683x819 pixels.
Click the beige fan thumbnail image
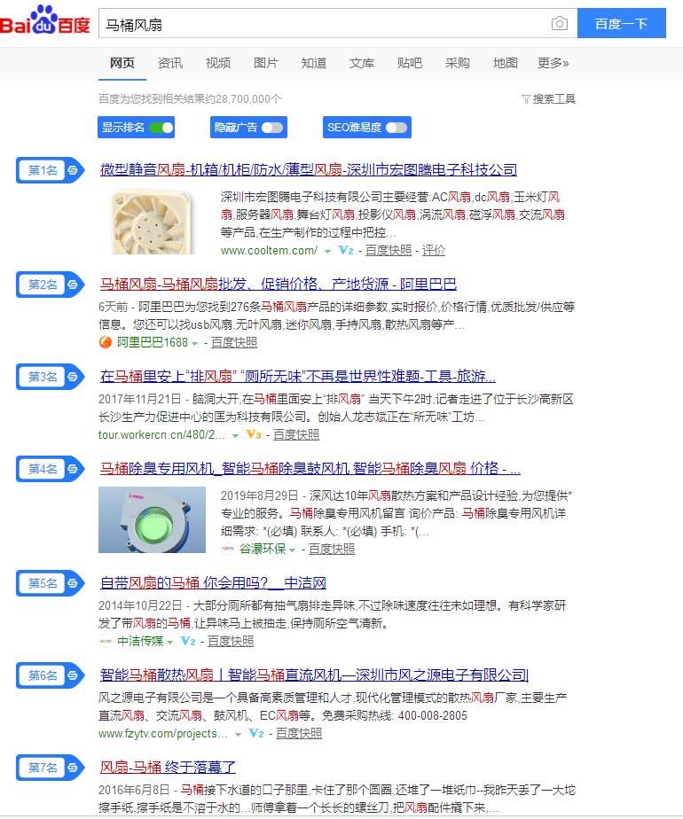point(152,221)
